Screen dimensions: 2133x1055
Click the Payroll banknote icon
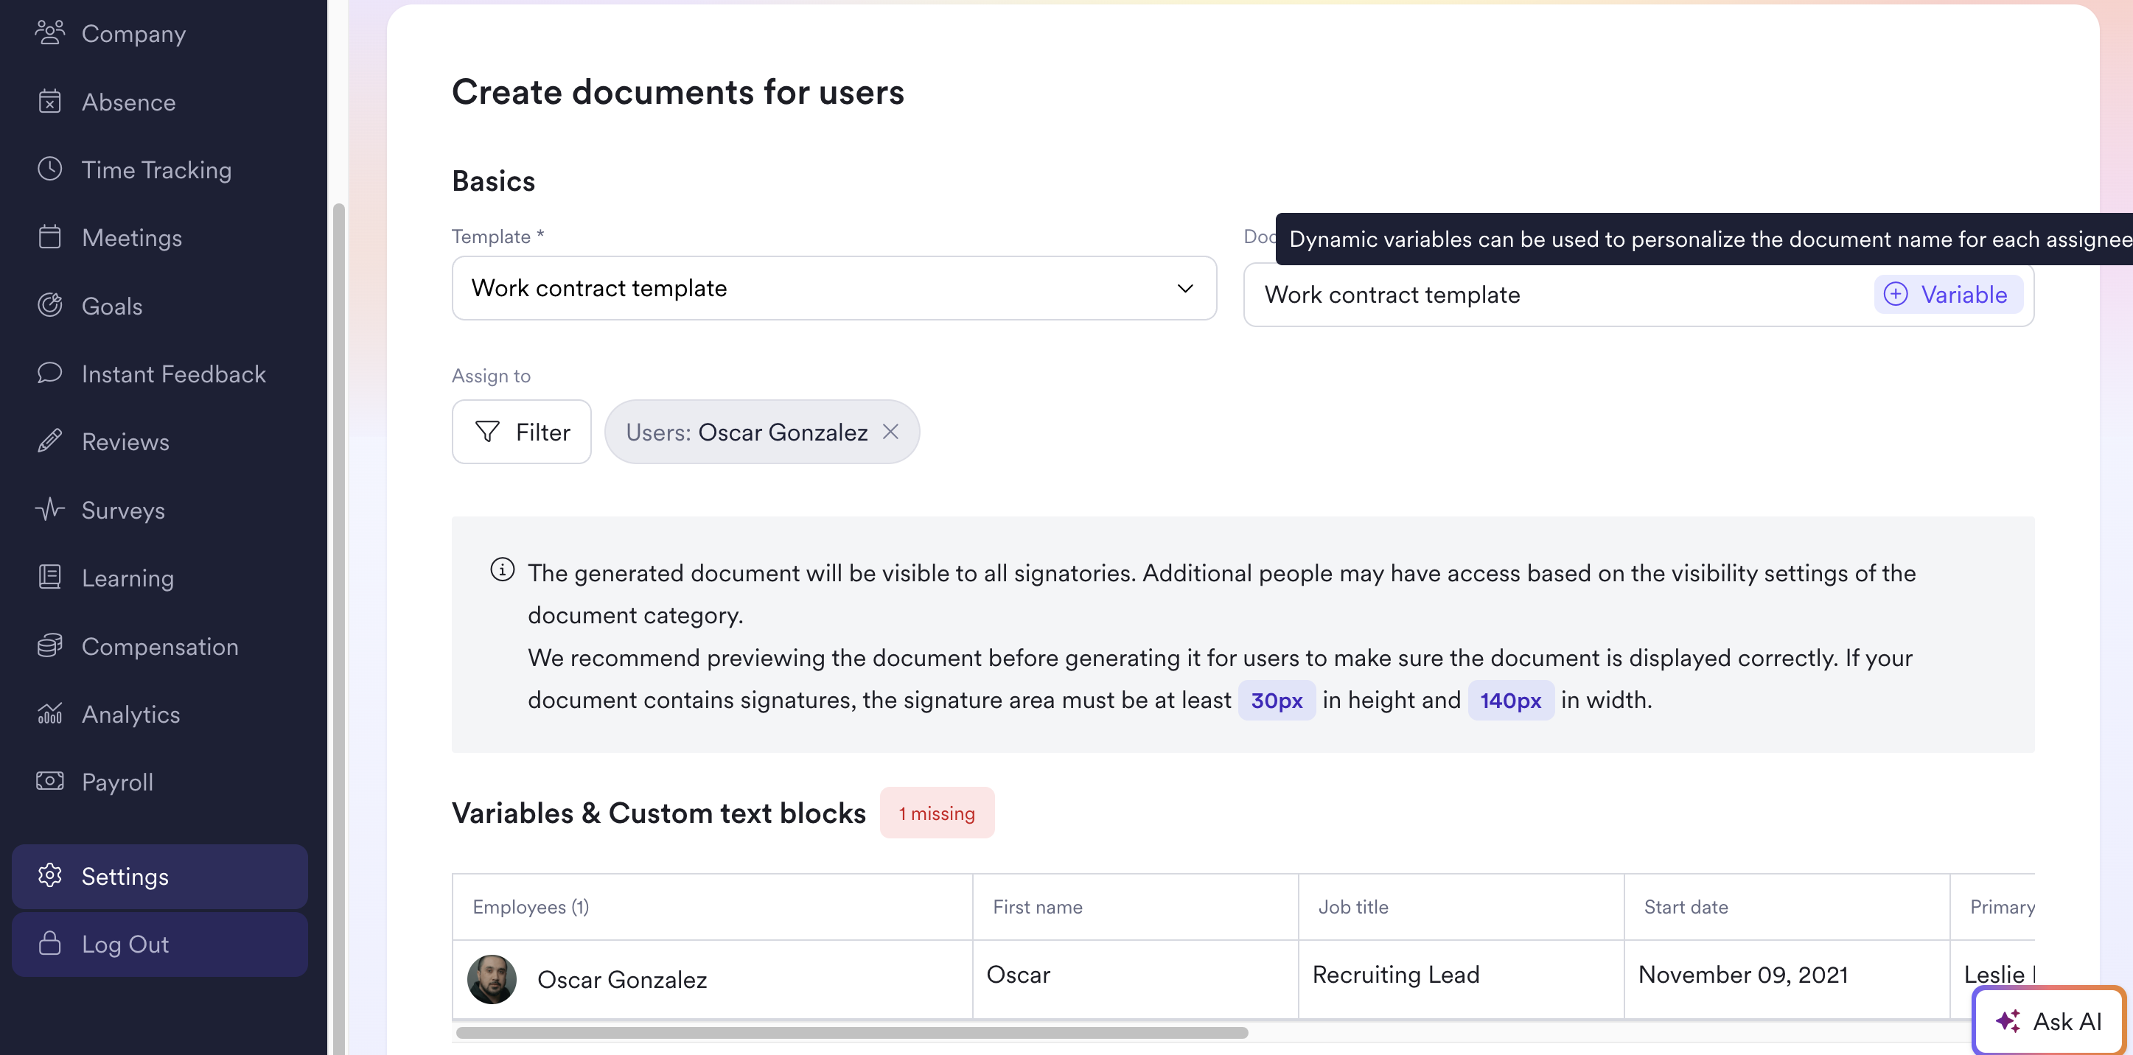pos(49,781)
